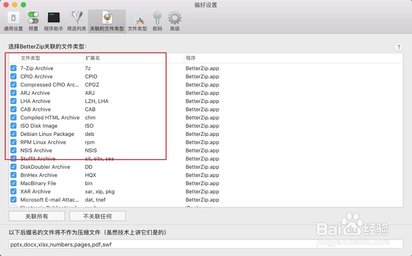Click the red close window button

click(6, 5)
